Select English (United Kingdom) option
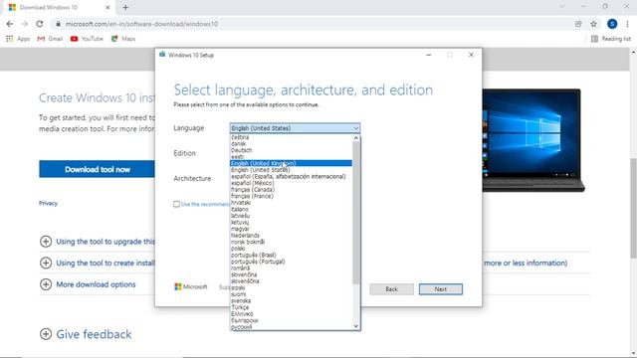 tap(291, 163)
